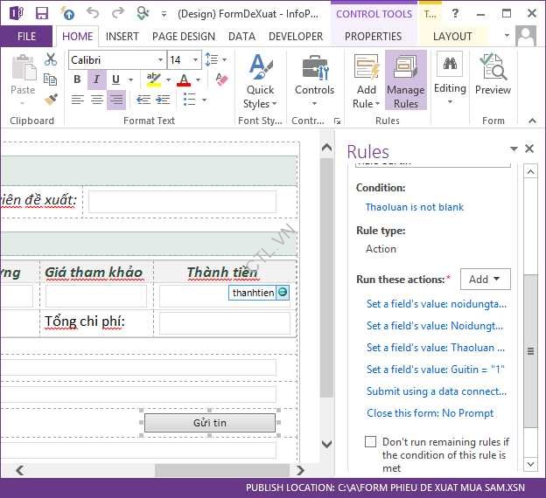
Task: Toggle Bold formatting
Action: (x=77, y=80)
